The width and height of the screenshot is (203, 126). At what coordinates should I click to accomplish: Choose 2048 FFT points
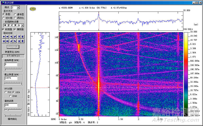[x=10, y=96]
